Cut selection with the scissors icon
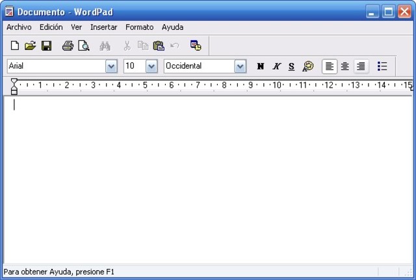Image resolution: width=416 pixels, height=280 pixels. click(127, 45)
